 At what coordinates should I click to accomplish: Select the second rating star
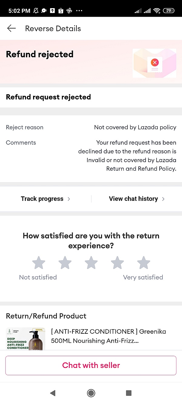coord(65,263)
